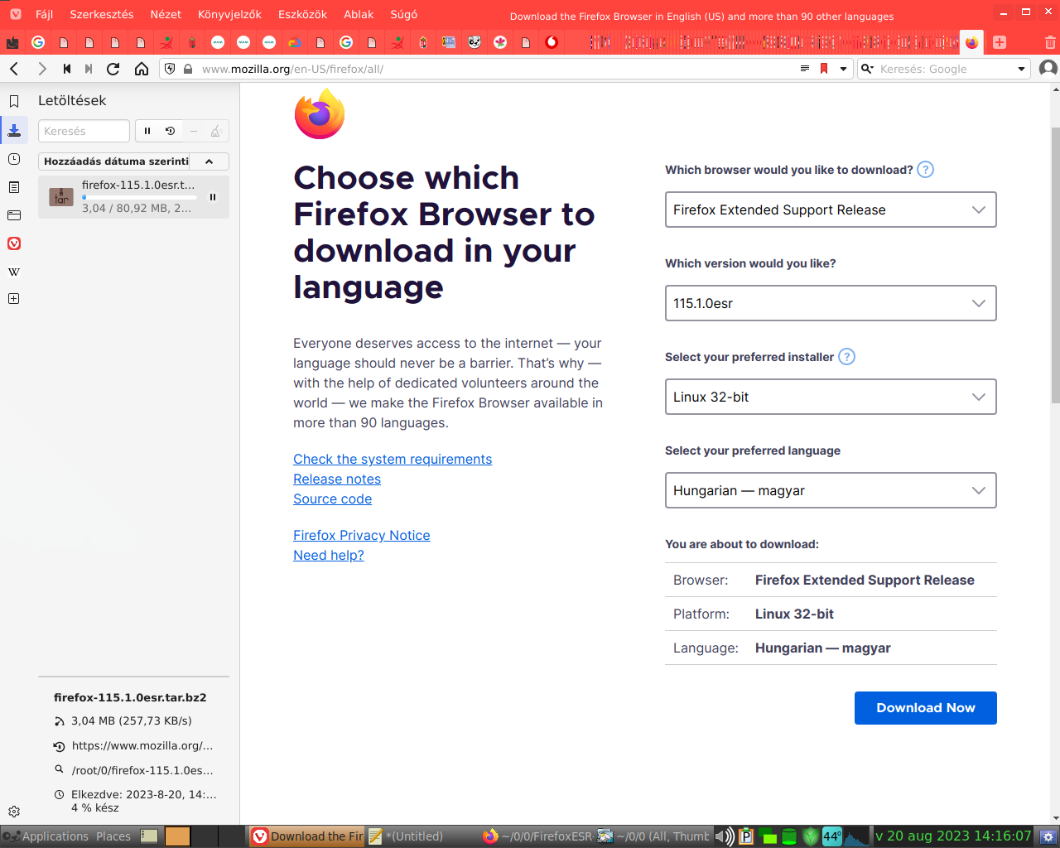Open the Fájl menu
This screenshot has height=848, width=1060.
tap(44, 14)
